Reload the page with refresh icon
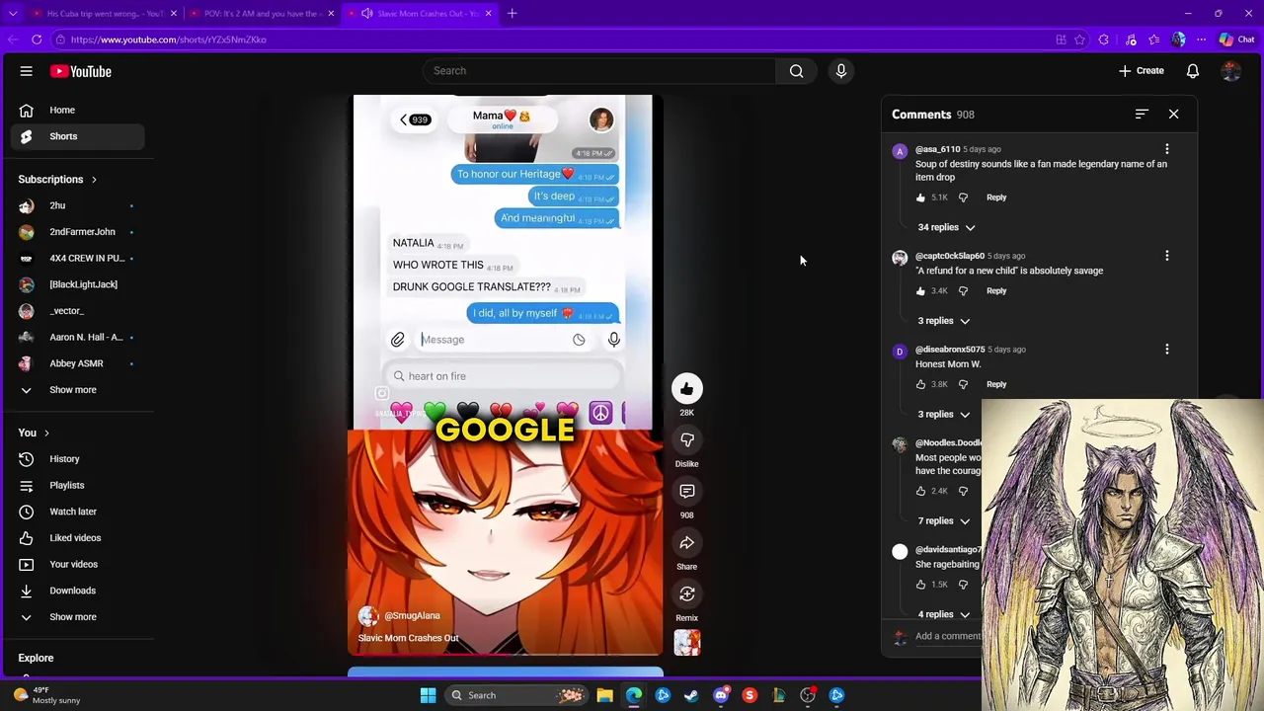 (x=37, y=39)
